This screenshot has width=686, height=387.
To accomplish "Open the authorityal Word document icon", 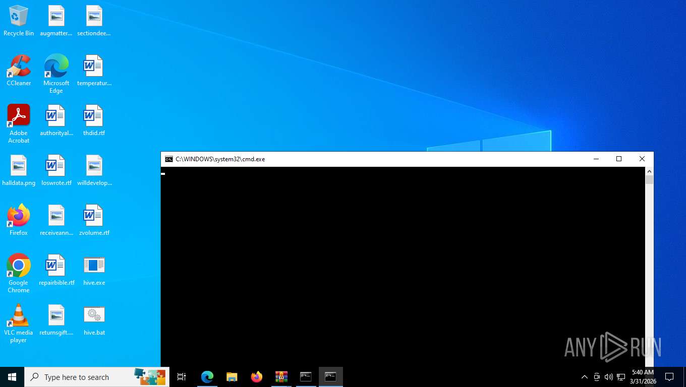I will [56, 120].
